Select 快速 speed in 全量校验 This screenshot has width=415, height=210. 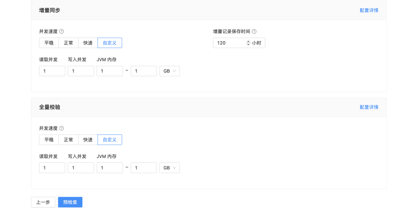(x=88, y=140)
